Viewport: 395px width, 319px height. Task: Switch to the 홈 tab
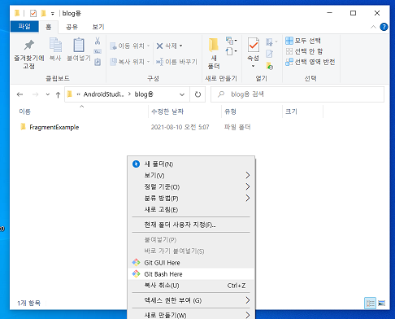coord(48,27)
